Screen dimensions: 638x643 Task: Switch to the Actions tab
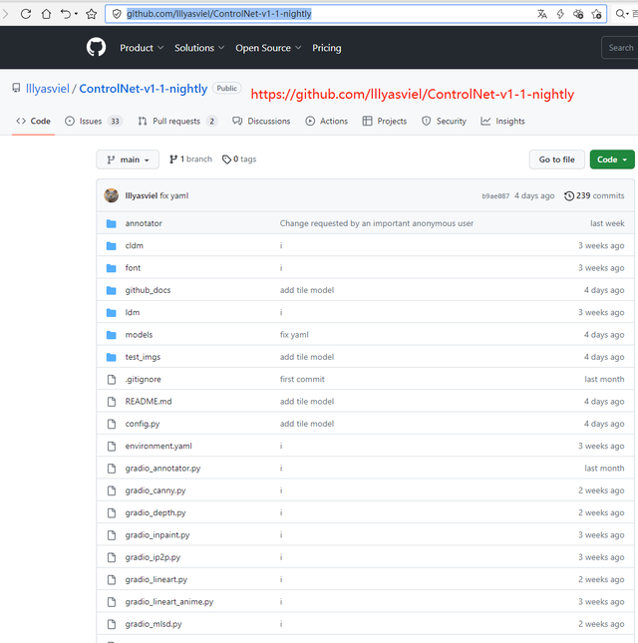click(326, 121)
